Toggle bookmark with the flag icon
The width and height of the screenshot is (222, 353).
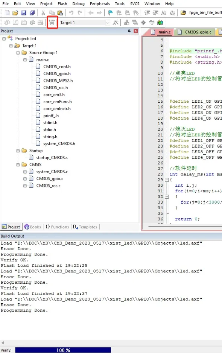pyautogui.click(x=110, y=13)
